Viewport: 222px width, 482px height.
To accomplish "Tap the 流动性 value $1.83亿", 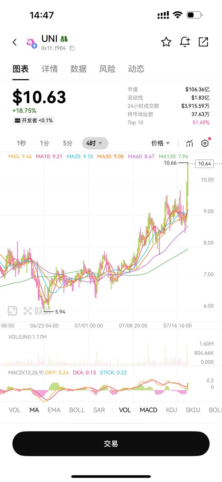I will [x=200, y=98].
